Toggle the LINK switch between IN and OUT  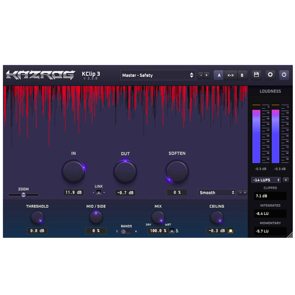[x=99, y=192]
